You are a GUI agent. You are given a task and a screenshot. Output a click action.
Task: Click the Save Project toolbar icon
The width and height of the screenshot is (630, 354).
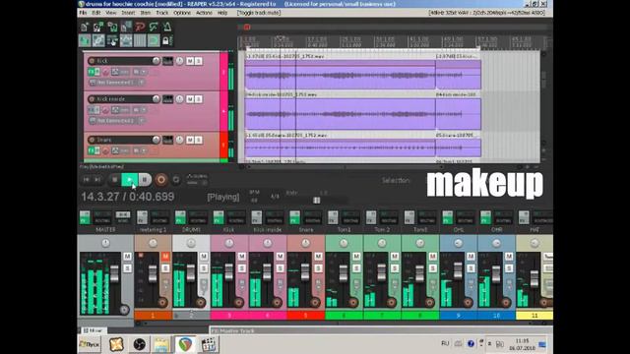[112, 27]
